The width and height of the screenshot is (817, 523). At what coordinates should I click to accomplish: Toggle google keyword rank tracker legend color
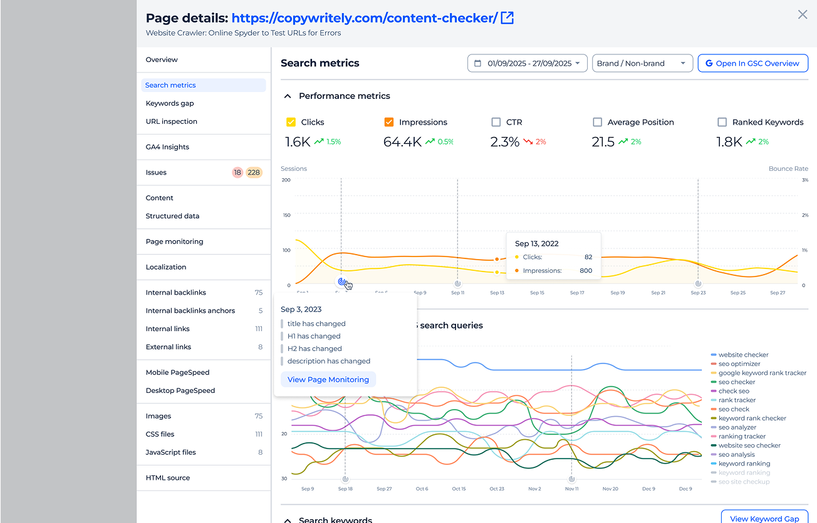pyautogui.click(x=714, y=373)
